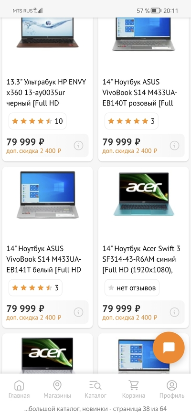The height and width of the screenshot is (414, 191).
Task: Tap info icon beside HP ENVY price
Action: click(78, 146)
